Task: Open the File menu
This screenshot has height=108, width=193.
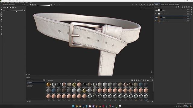Action: coord(1,3)
